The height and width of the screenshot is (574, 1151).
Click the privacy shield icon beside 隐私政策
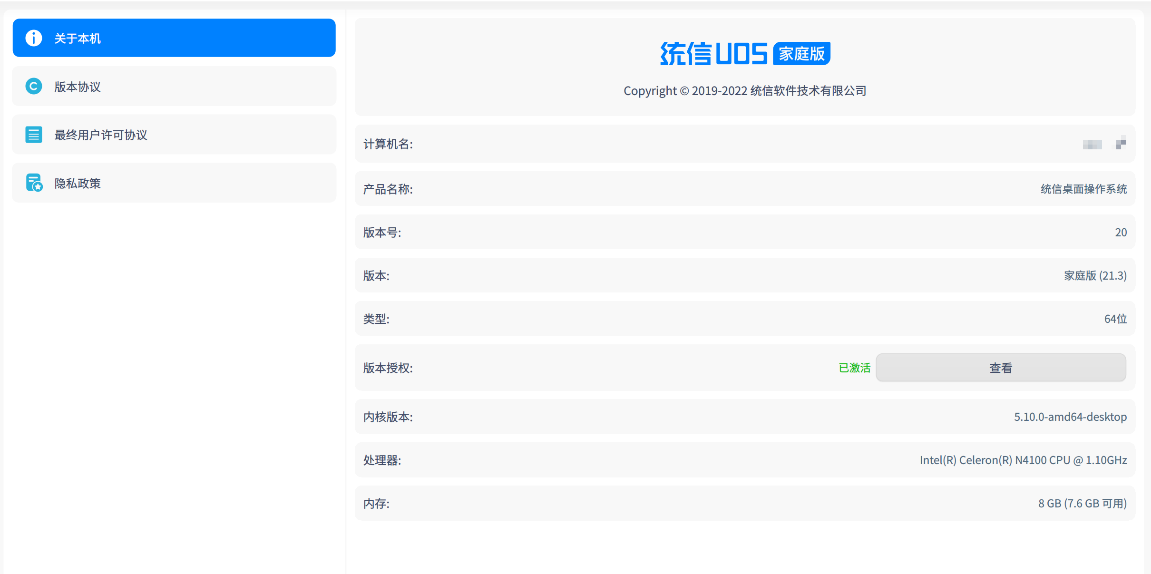[34, 183]
